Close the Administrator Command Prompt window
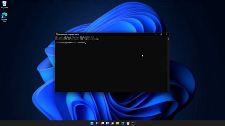Screen dimensions: 225x126 (167, 34)
